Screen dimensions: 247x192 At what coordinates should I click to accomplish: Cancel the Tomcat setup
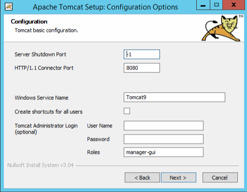tap(220, 178)
